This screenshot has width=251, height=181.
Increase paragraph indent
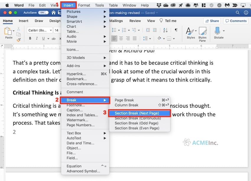point(155,30)
